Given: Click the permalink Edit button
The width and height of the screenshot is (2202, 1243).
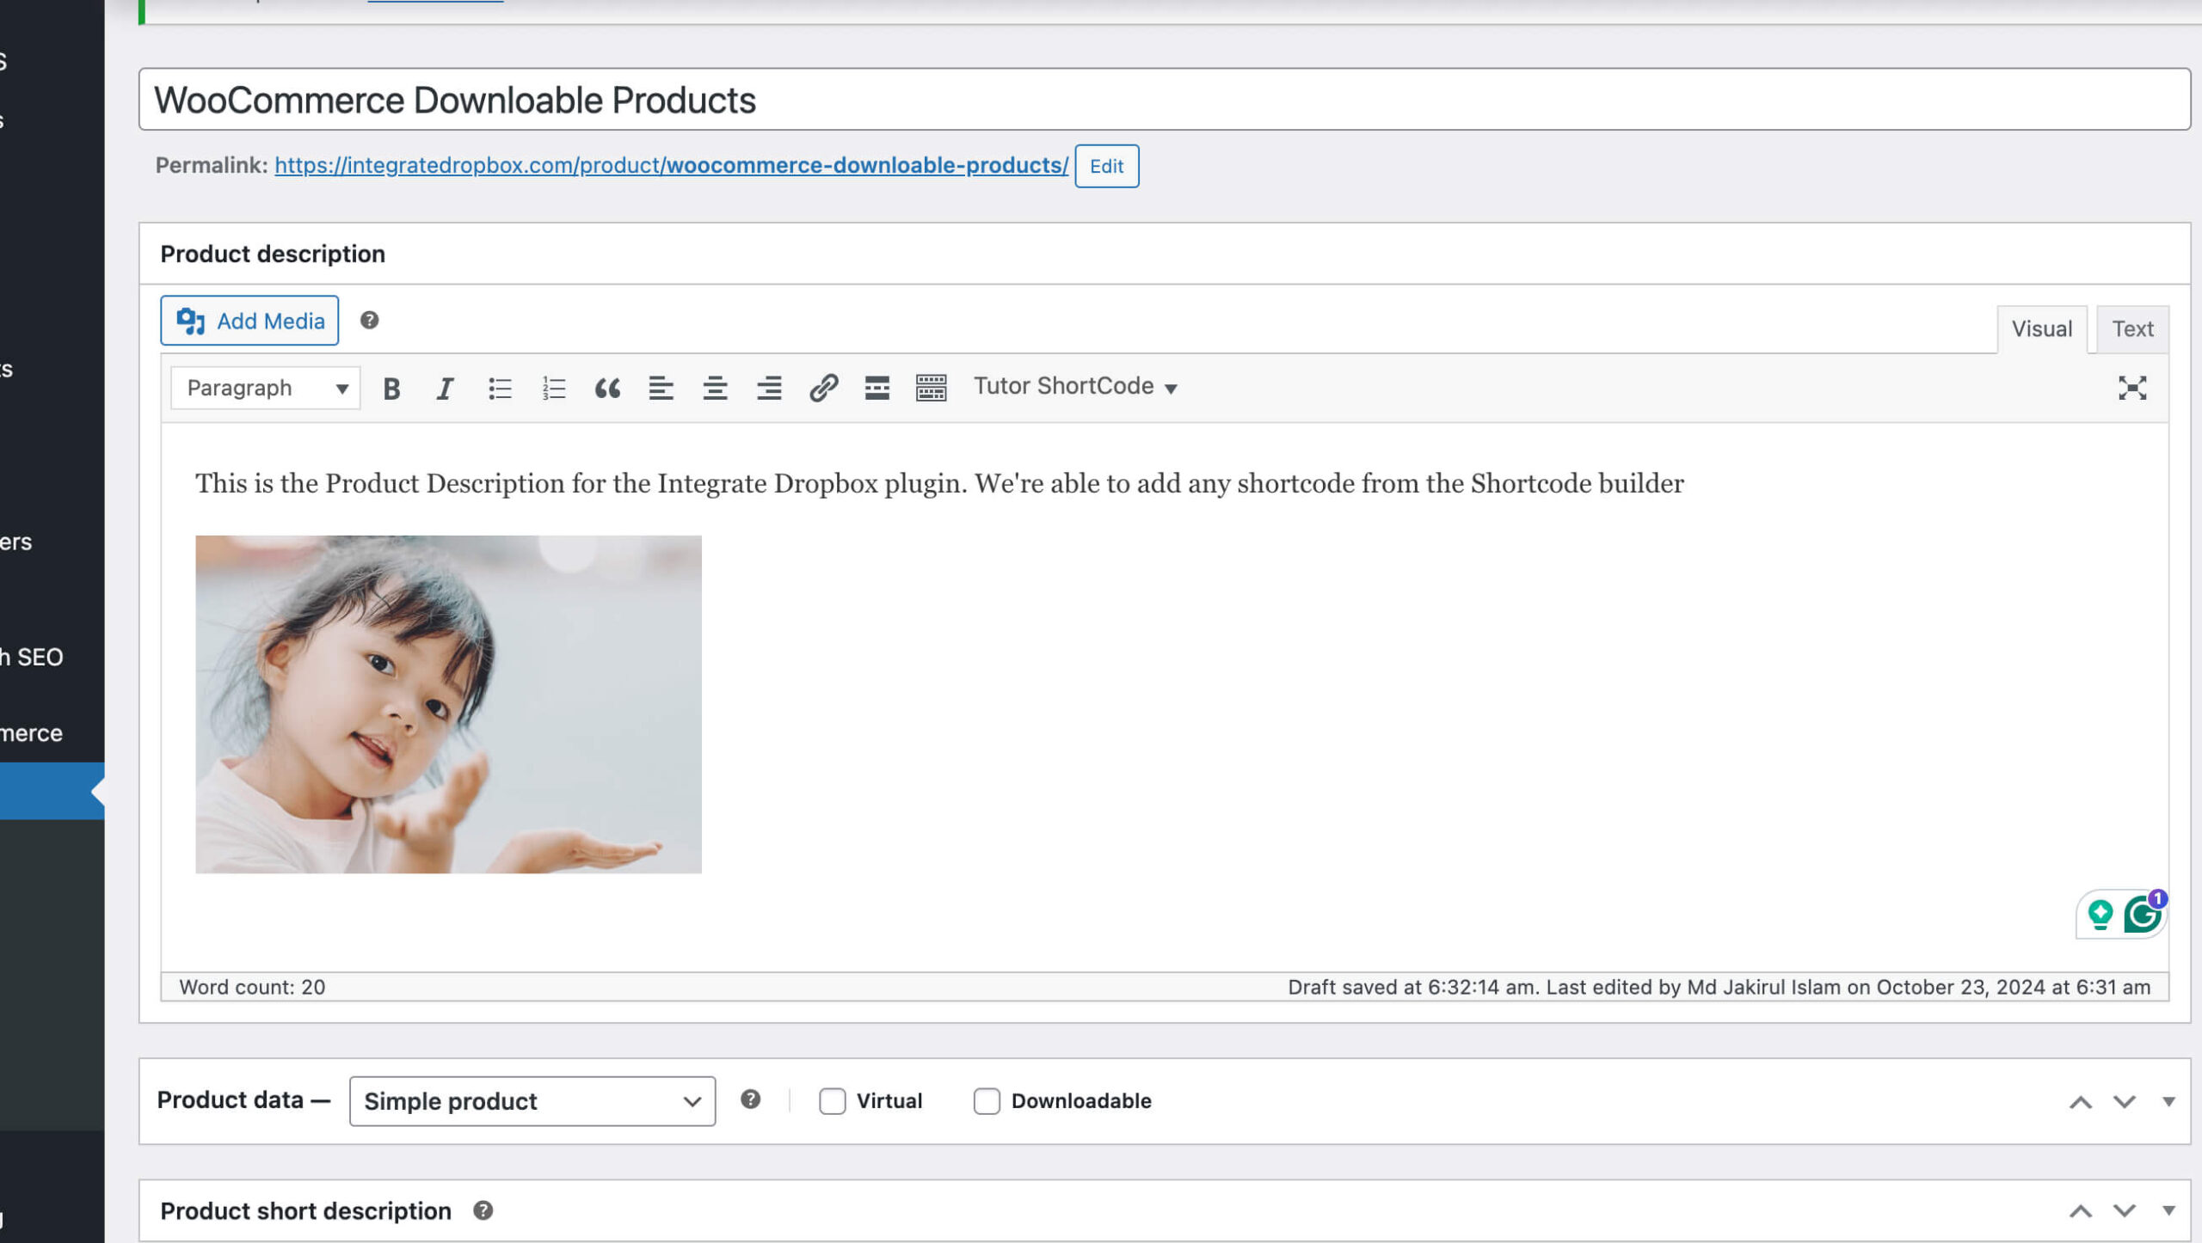Looking at the screenshot, I should 1105,165.
